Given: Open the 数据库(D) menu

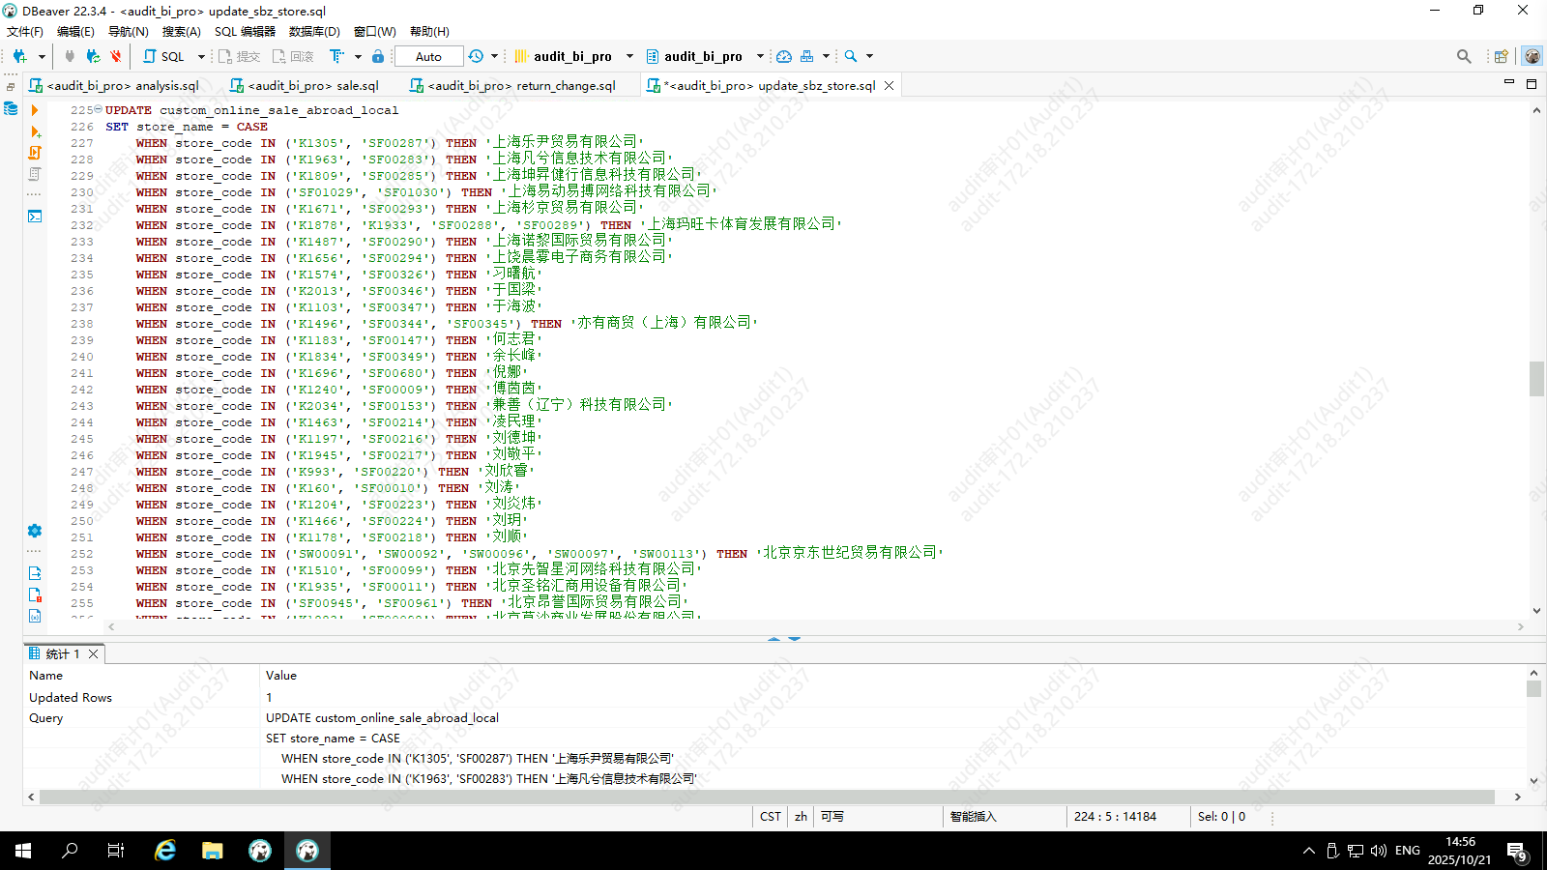Looking at the screenshot, I should tap(314, 31).
